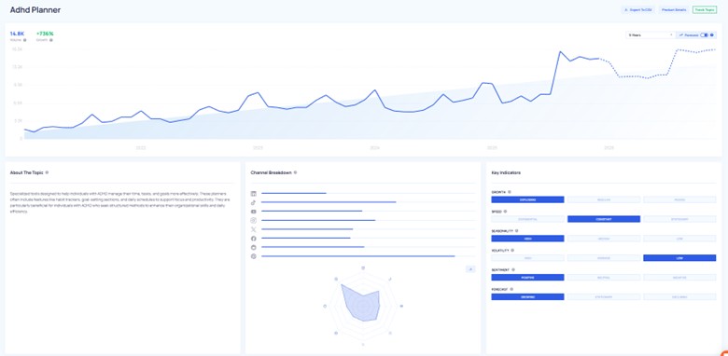Open the Channel Breakdown info icon

[x=295, y=172]
